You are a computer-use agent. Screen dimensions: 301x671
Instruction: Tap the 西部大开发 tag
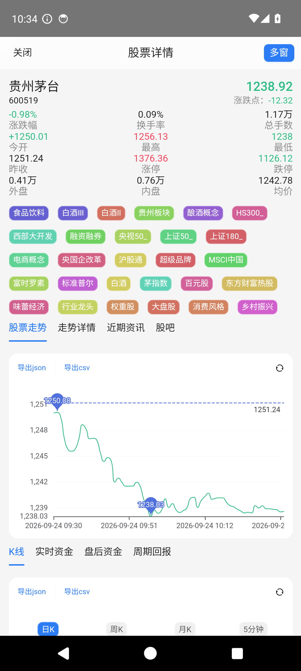coord(33,237)
